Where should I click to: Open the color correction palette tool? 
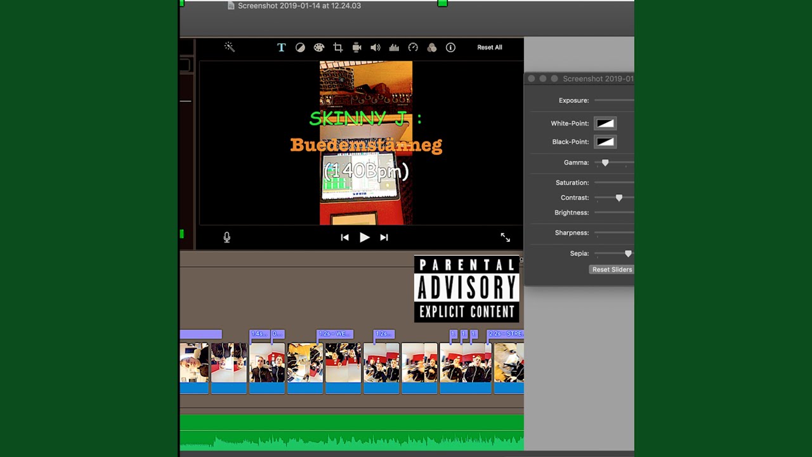point(319,48)
